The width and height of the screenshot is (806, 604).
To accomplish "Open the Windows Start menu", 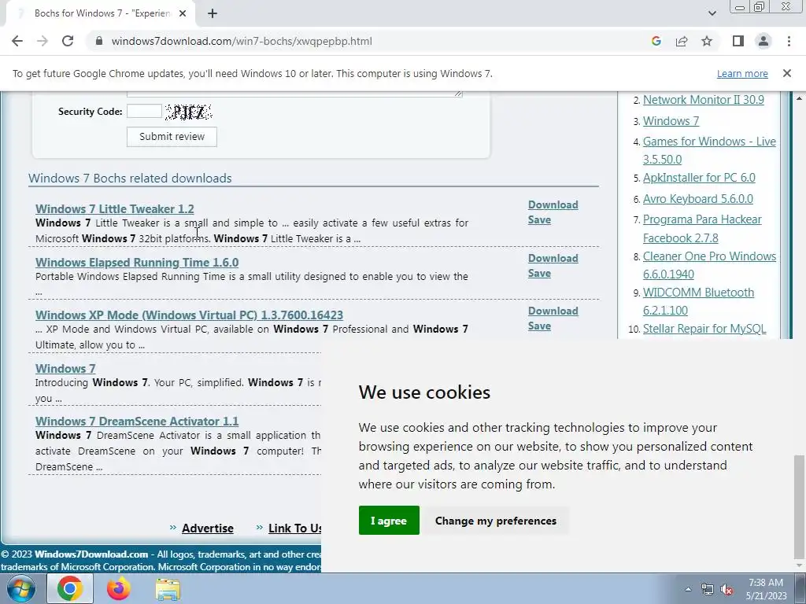I will pos(20,588).
